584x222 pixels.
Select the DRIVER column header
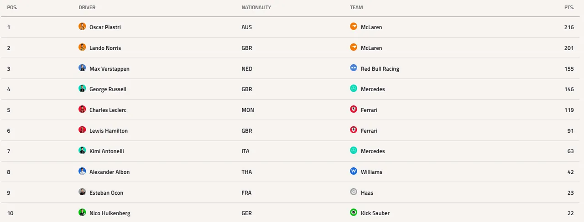pos(87,8)
